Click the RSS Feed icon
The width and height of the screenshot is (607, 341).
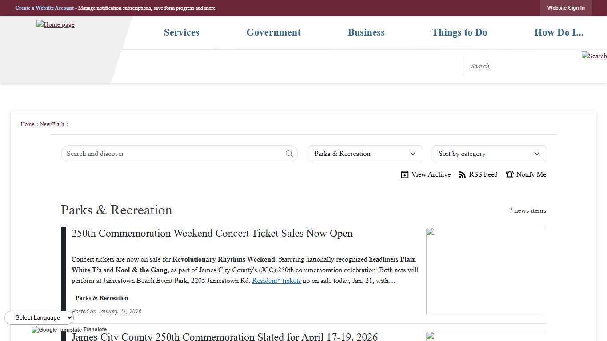pyautogui.click(x=463, y=174)
